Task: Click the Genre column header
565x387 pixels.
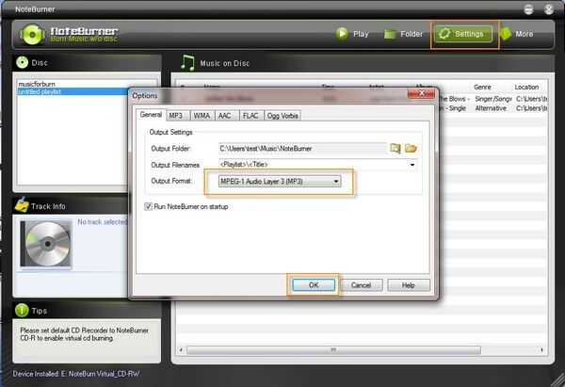Action: click(482, 88)
